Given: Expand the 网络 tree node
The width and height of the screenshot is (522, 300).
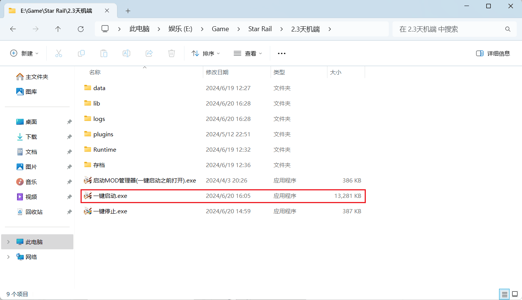Looking at the screenshot, I should tap(8, 257).
